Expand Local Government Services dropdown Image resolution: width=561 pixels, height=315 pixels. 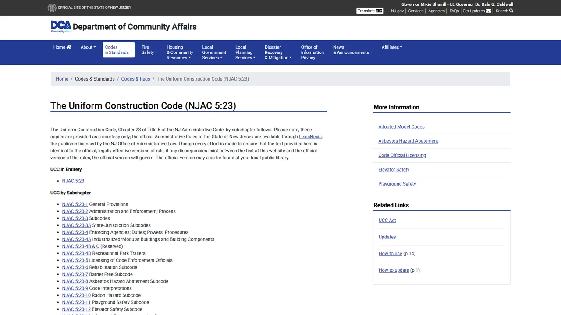pos(214,52)
